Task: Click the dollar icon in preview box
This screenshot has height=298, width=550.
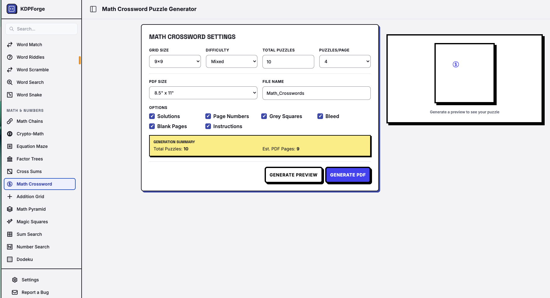Action: [456, 64]
